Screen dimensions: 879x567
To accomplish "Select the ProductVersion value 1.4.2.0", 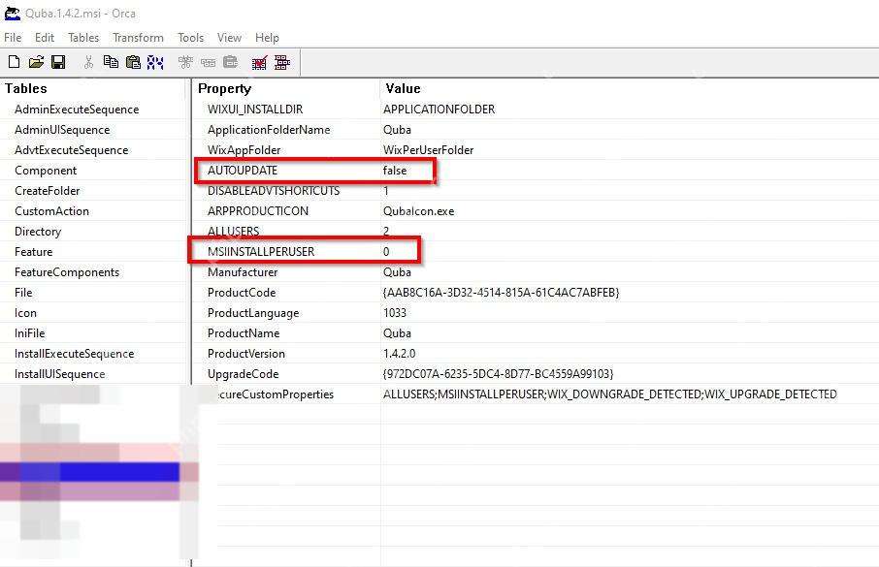I will pos(399,354).
